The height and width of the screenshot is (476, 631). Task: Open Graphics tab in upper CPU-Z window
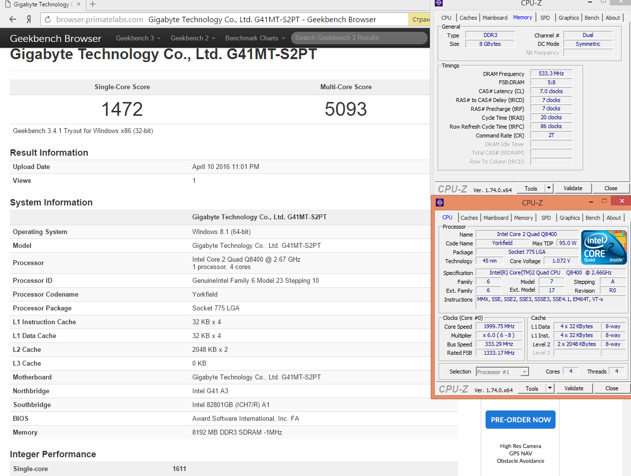tap(568, 18)
